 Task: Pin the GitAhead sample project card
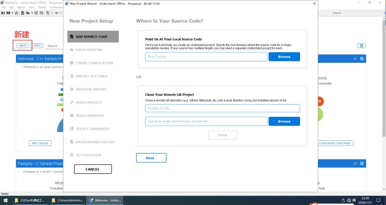355,59
